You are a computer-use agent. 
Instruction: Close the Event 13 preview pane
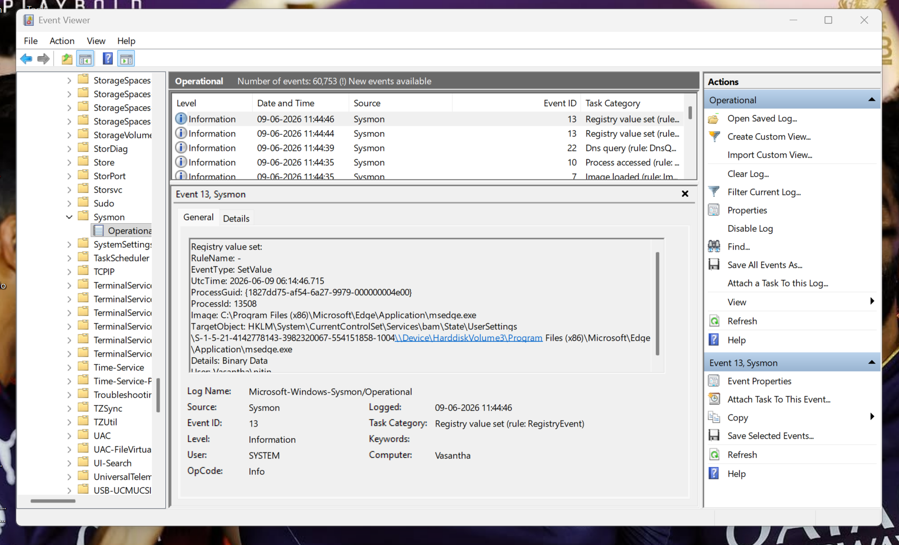pyautogui.click(x=685, y=194)
